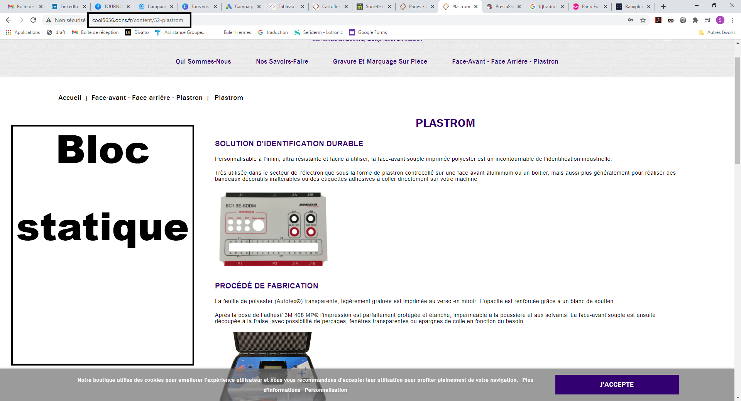Screen dimensions: 741x401
Task: Reload the page with the refresh icon
Action: [x=33, y=20]
